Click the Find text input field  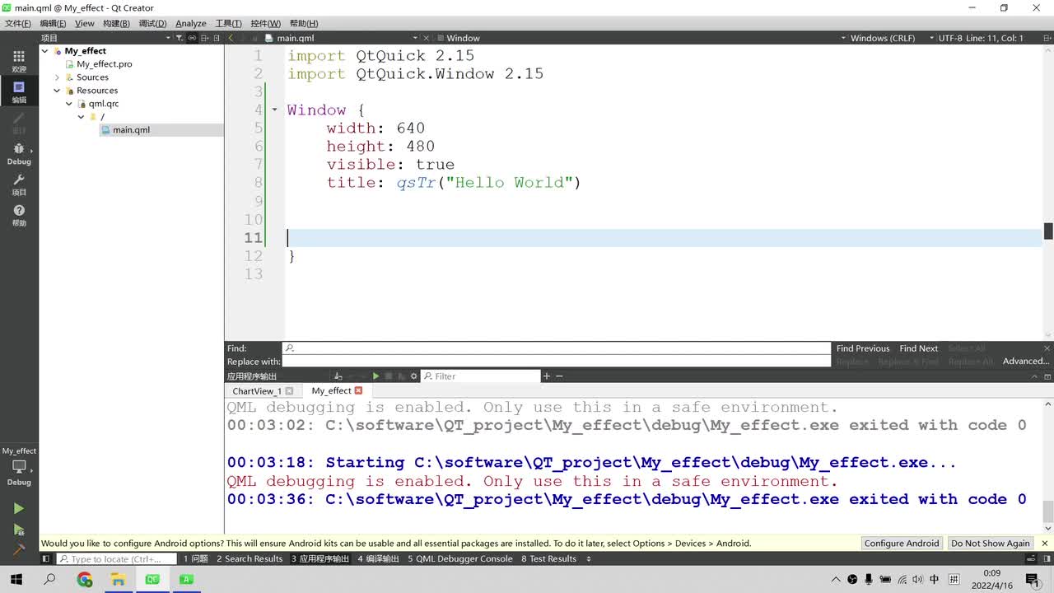557,348
